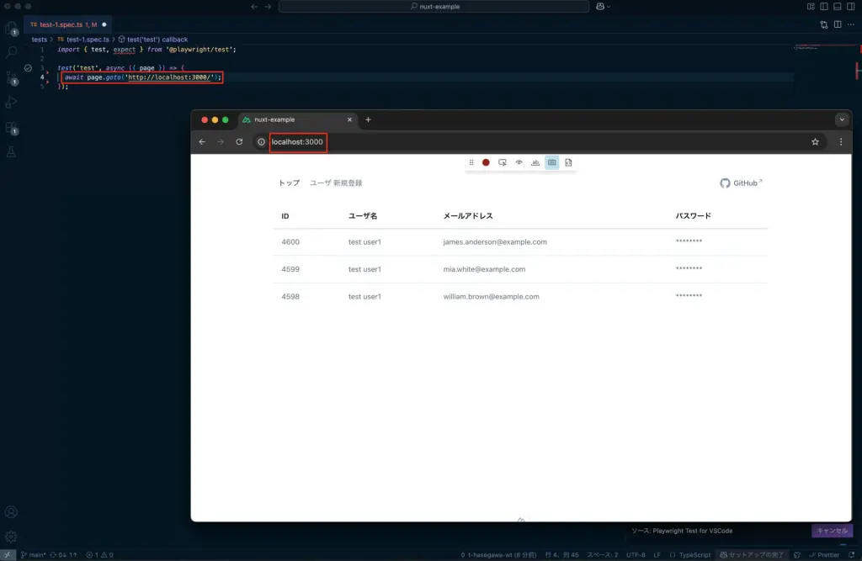Image resolution: width=862 pixels, height=561 pixels.
Task: Open the Source Control view
Action: pyautogui.click(x=11, y=77)
